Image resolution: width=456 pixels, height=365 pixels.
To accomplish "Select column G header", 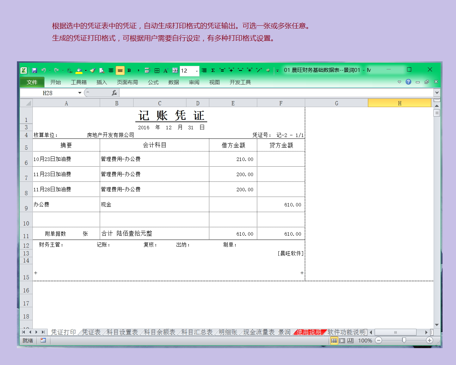I will [336, 103].
